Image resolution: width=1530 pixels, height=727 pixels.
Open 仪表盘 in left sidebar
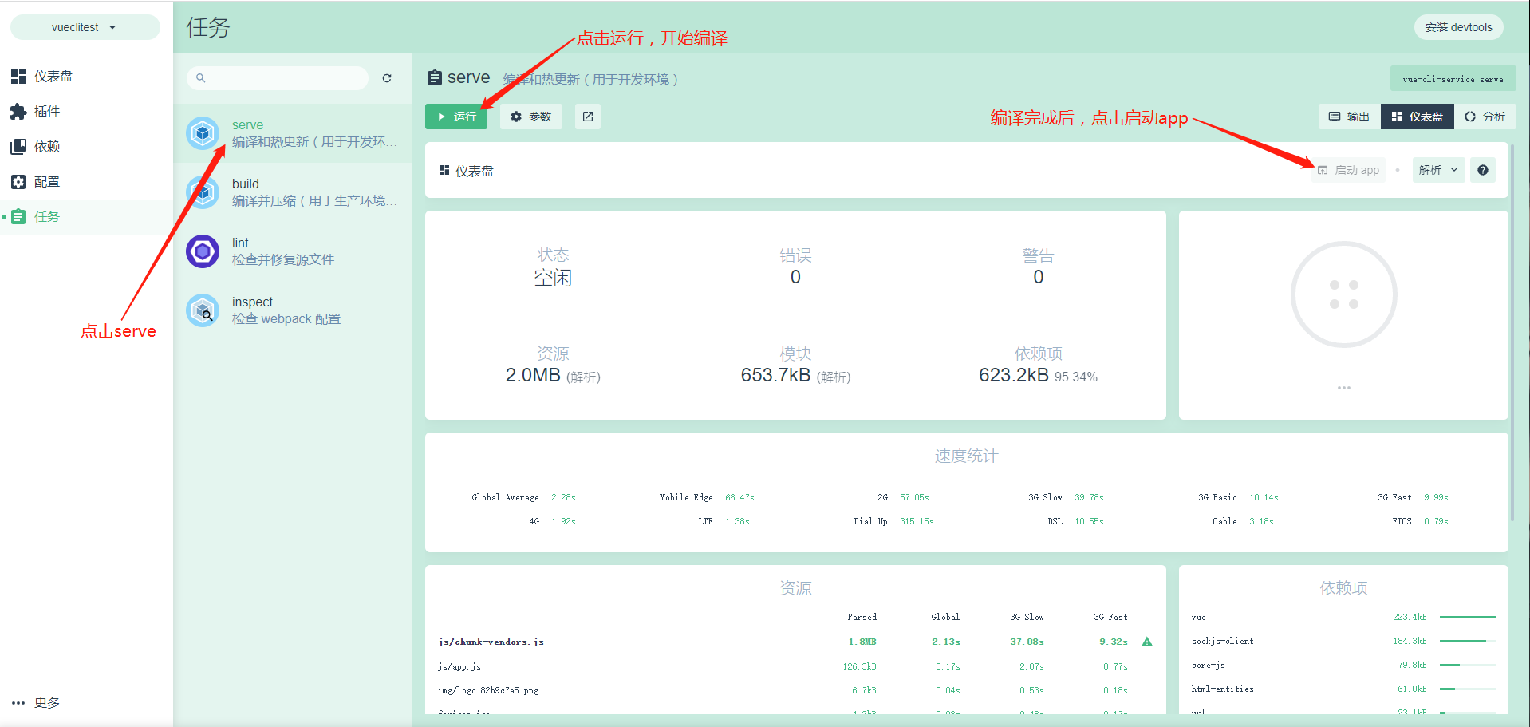click(x=86, y=77)
